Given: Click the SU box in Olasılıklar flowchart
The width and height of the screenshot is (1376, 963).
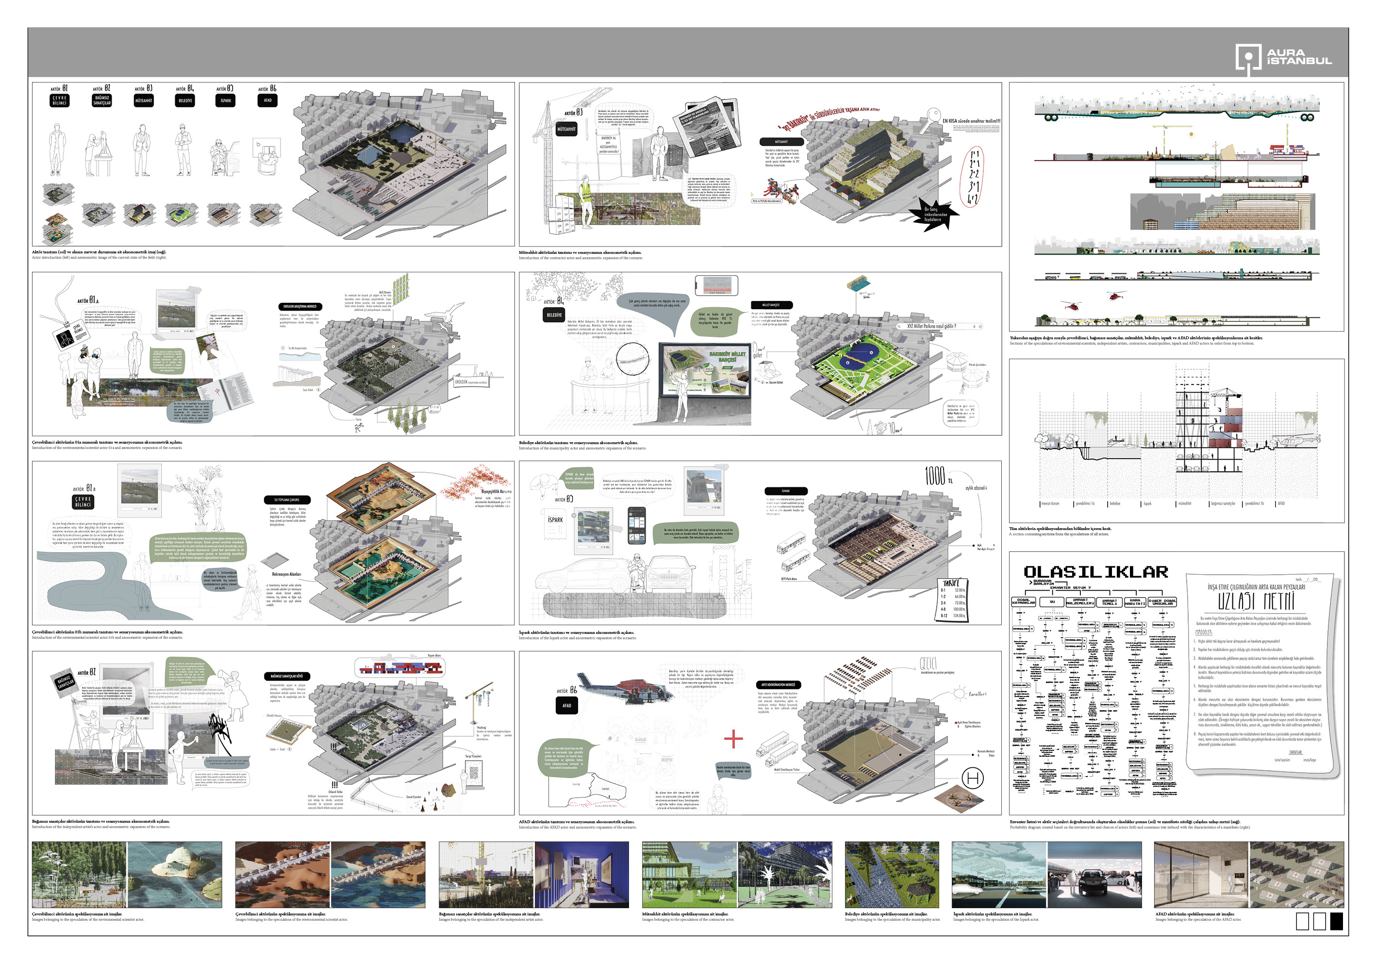Looking at the screenshot, I should coord(1052,602).
